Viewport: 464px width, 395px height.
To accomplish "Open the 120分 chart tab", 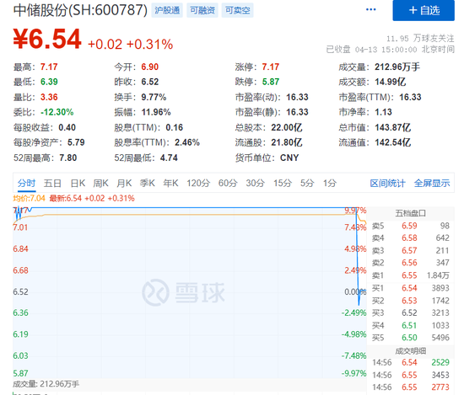I will (198, 183).
